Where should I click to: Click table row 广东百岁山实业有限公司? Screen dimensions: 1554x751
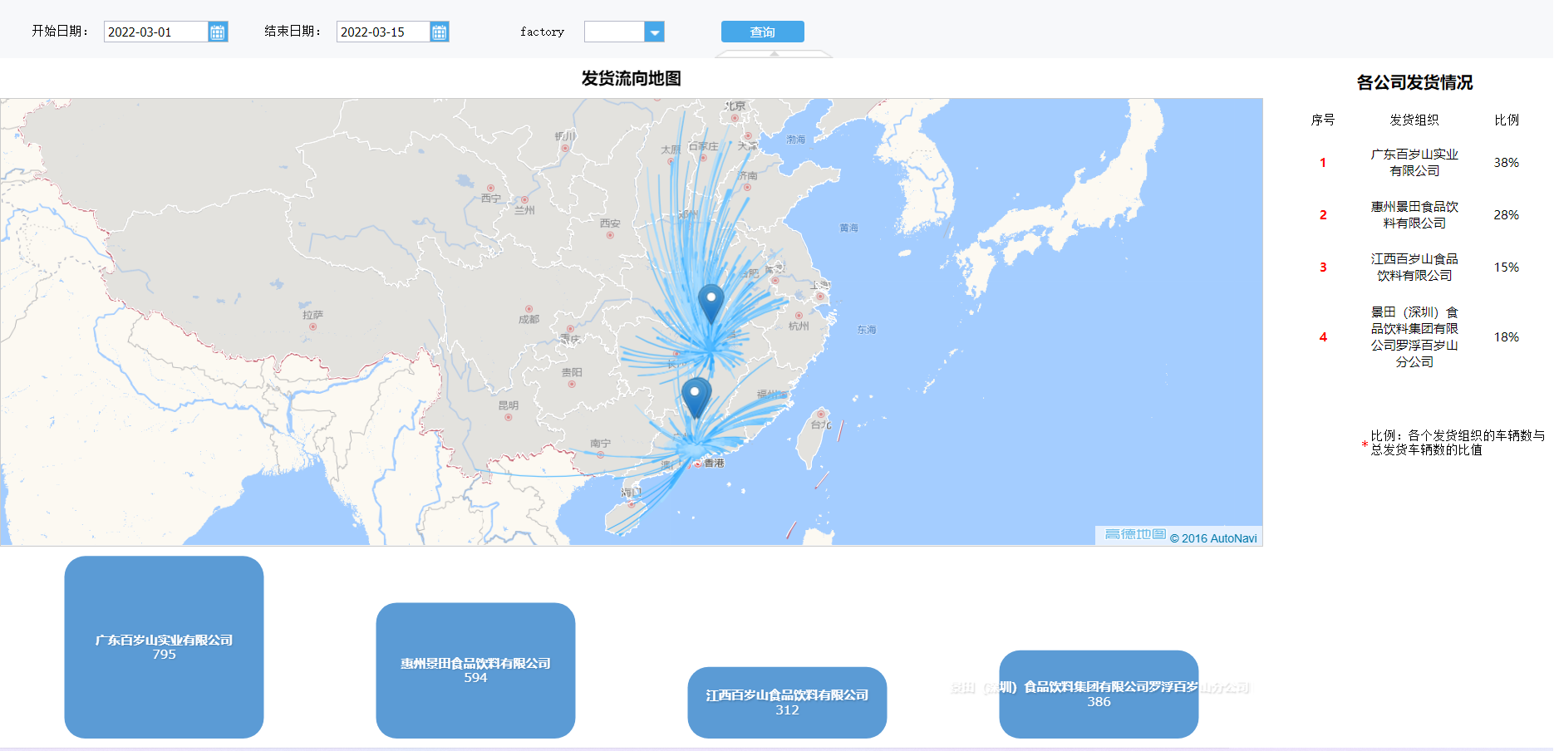(x=1414, y=163)
